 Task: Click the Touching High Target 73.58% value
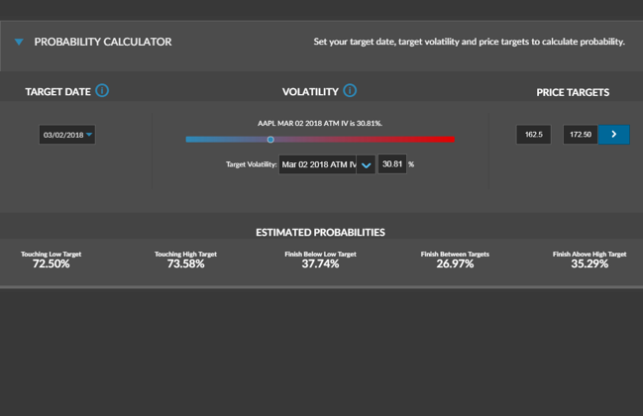tap(185, 264)
